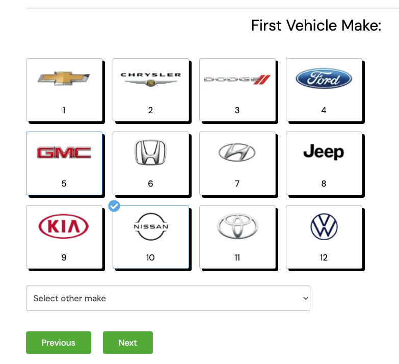Click the number 12 under Volkswagen
399x364 pixels.
[x=324, y=257]
